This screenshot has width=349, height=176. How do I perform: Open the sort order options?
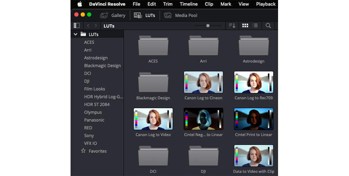(x=232, y=26)
